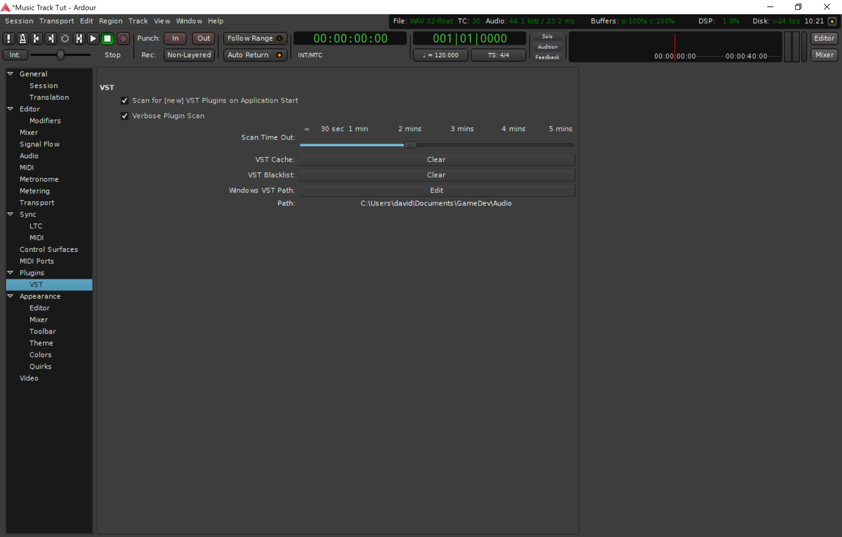Uncheck Verbose Plugin Scan
Viewport: 842px width, 537px height.
[125, 116]
